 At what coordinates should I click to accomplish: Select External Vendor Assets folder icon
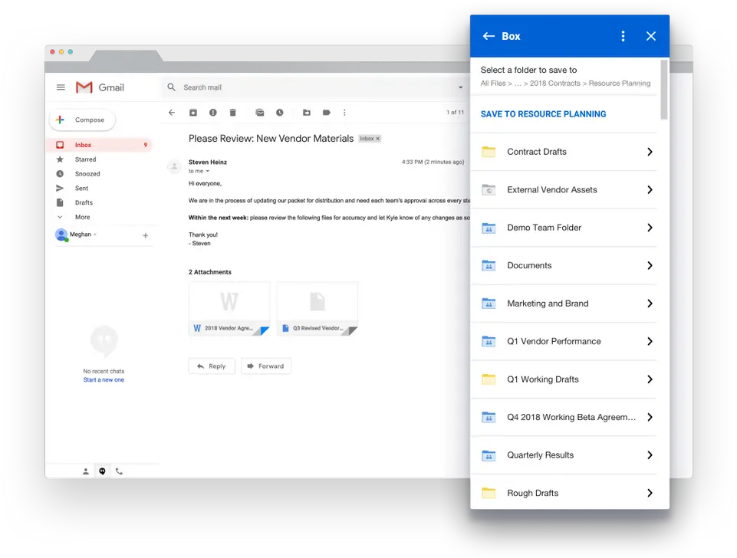click(489, 190)
